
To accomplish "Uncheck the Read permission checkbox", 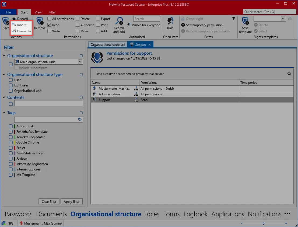I will coord(50,25).
